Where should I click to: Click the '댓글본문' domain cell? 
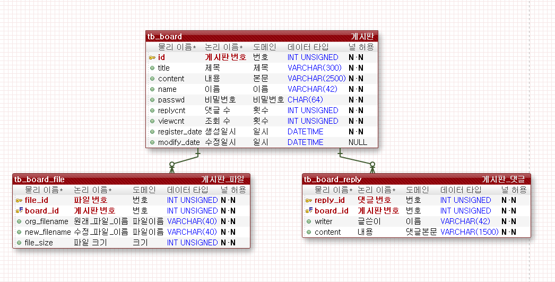point(421,232)
